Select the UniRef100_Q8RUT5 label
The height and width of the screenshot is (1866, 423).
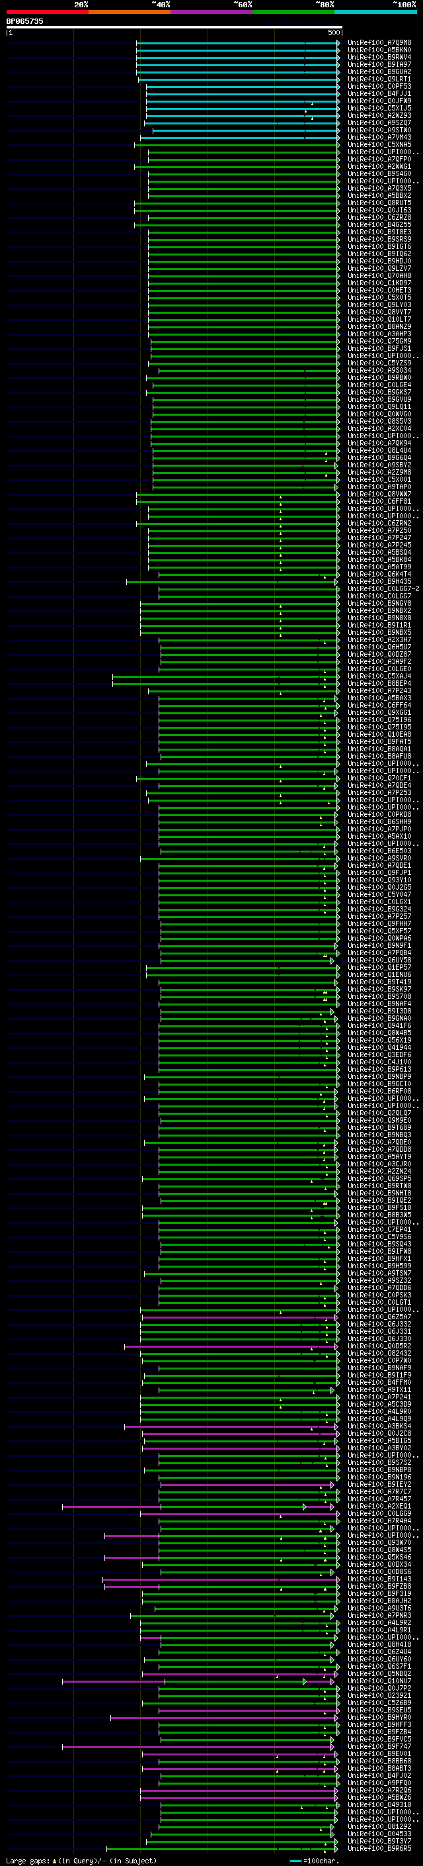tap(379, 203)
